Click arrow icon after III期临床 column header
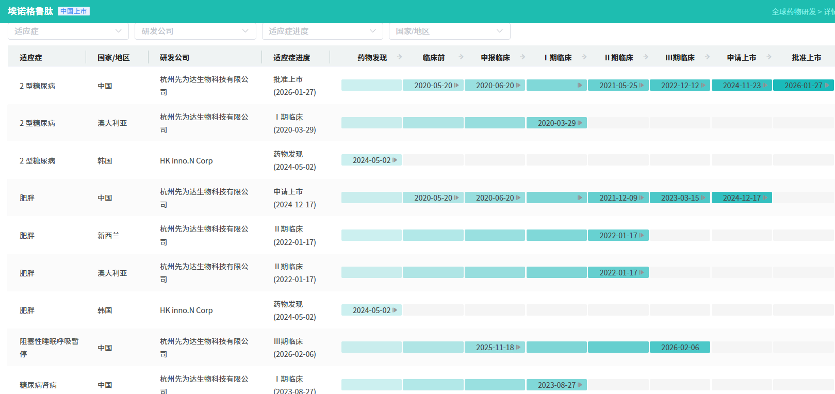835x394 pixels. (708, 57)
